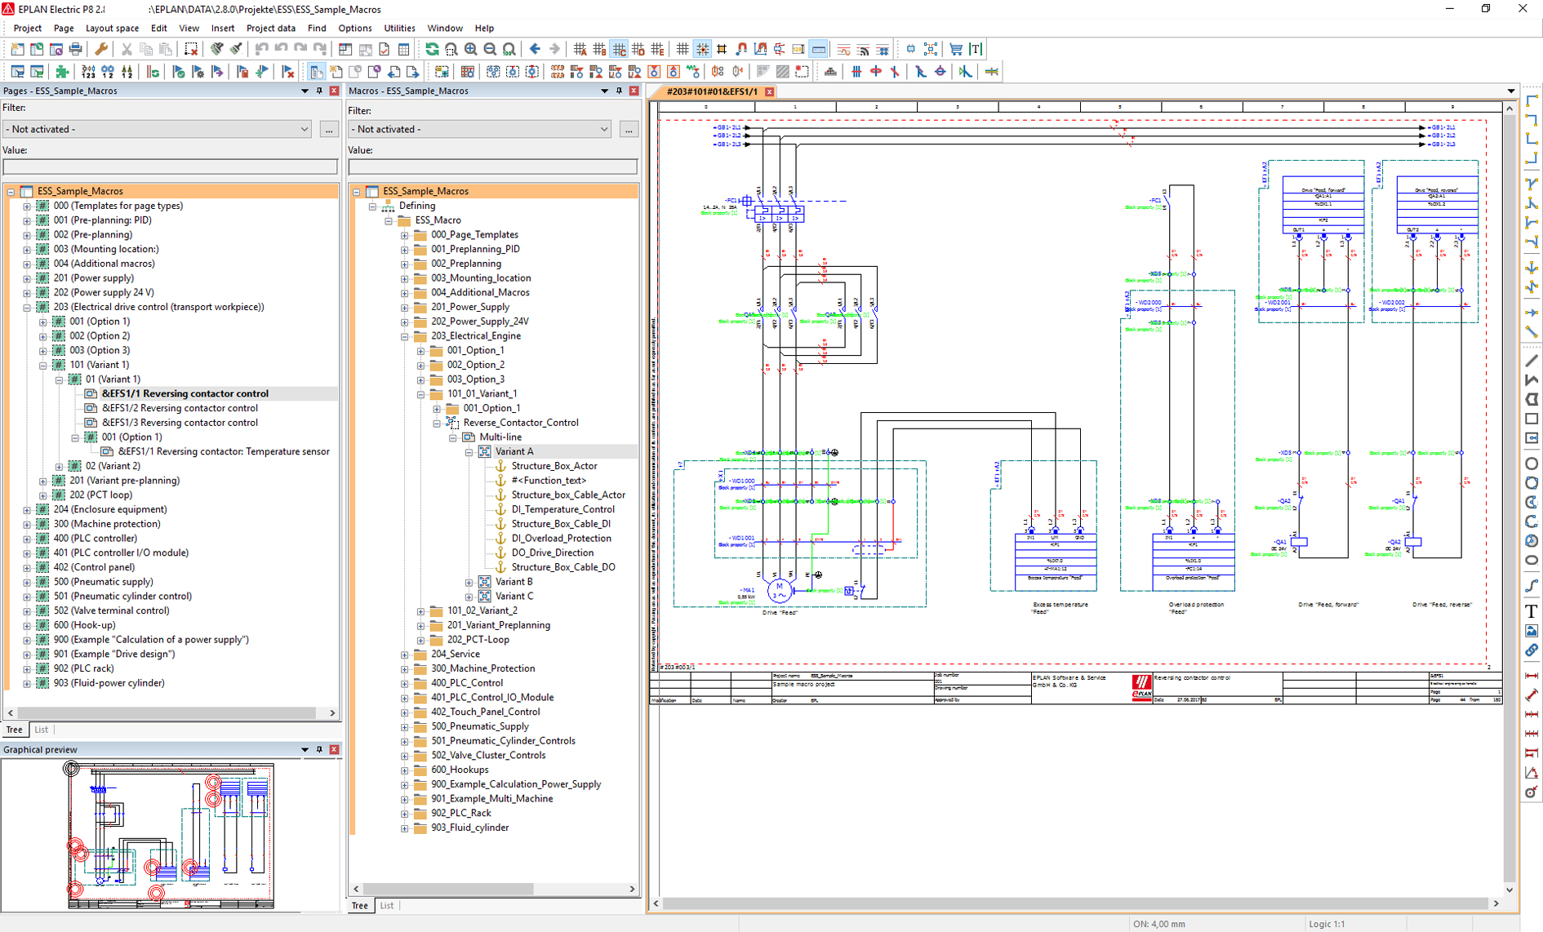Click the delete selection area icon
This screenshot has width=1543, height=932.
coord(191,50)
